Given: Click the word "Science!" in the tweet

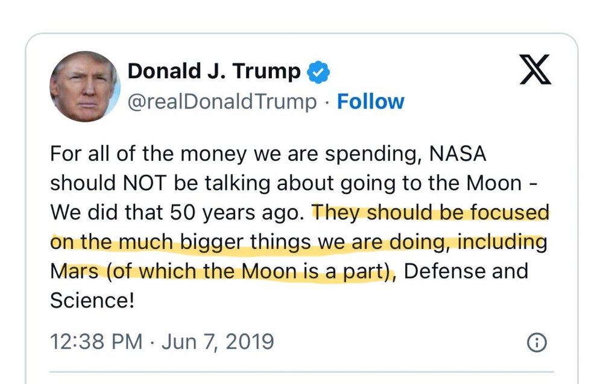Looking at the screenshot, I should [92, 300].
